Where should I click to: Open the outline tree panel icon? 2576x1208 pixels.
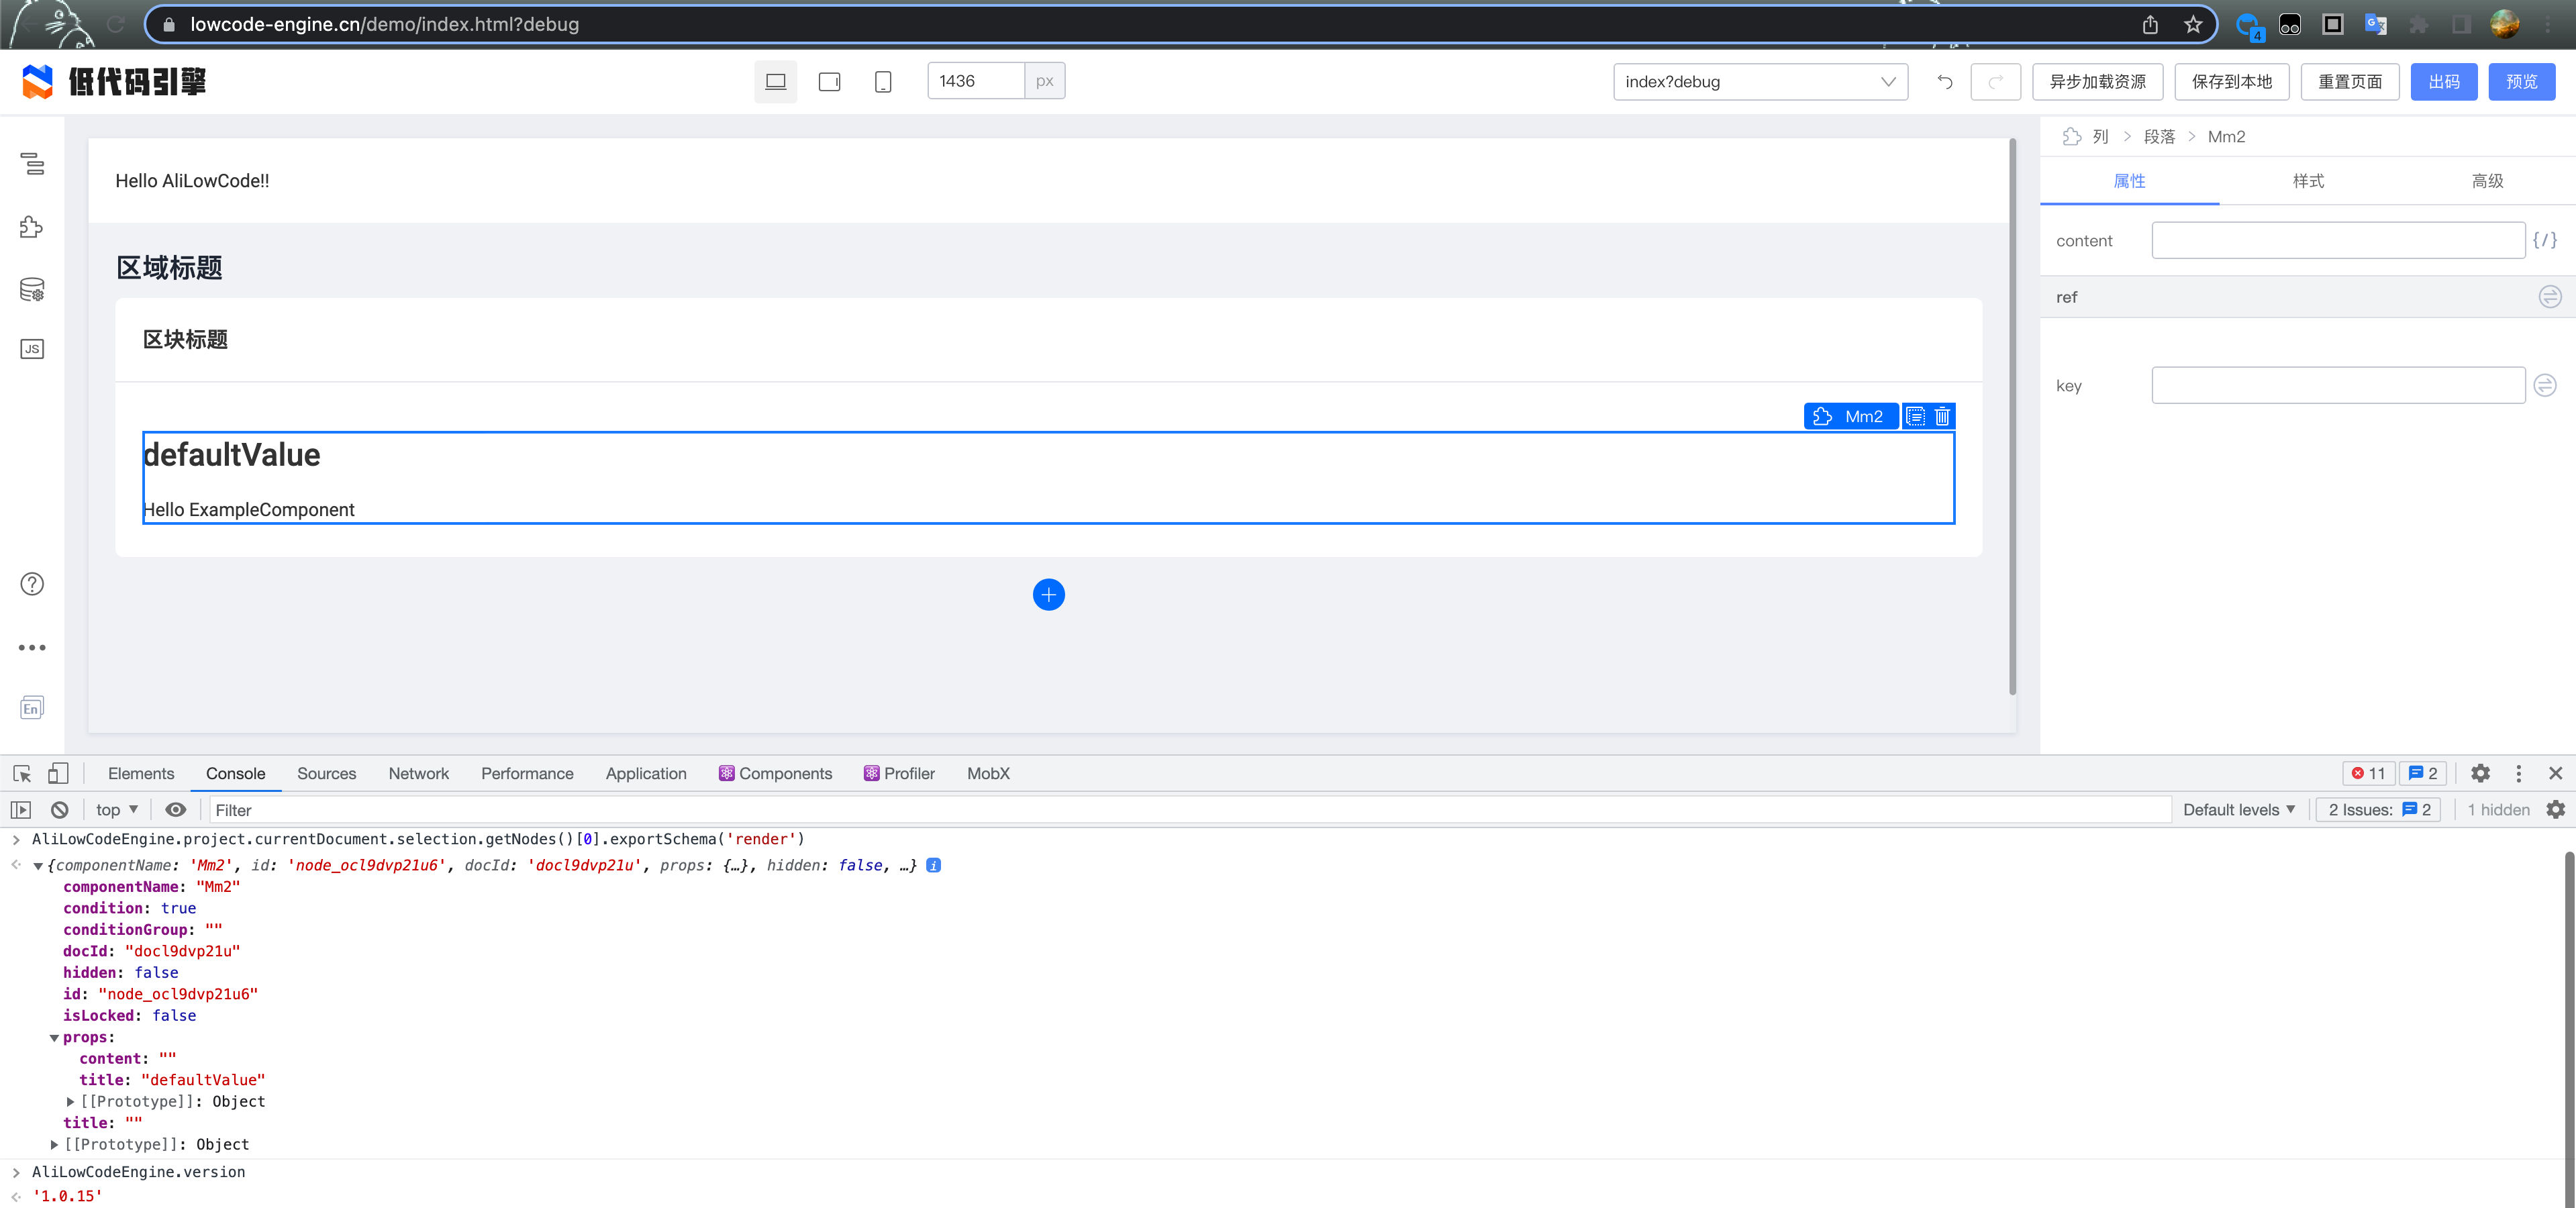point(32,164)
